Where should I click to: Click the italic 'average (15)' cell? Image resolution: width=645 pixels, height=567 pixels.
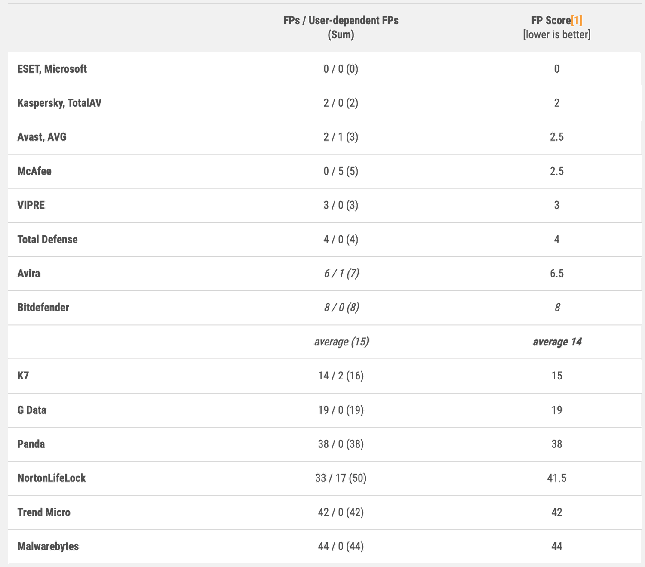341,342
